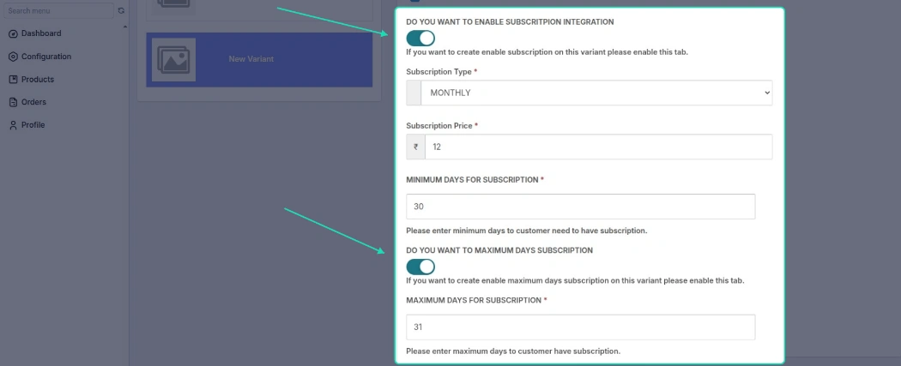
Task: Click the Dashboard gauge icon
Action: (13, 33)
